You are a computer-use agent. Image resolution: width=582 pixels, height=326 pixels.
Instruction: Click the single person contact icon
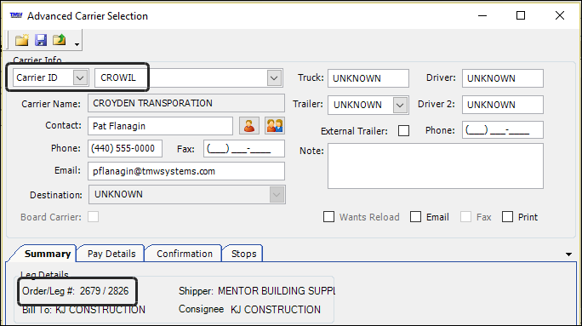249,126
